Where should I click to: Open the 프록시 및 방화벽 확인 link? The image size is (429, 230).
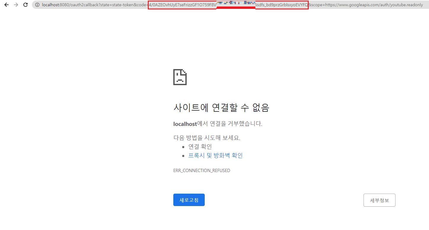[x=215, y=156]
